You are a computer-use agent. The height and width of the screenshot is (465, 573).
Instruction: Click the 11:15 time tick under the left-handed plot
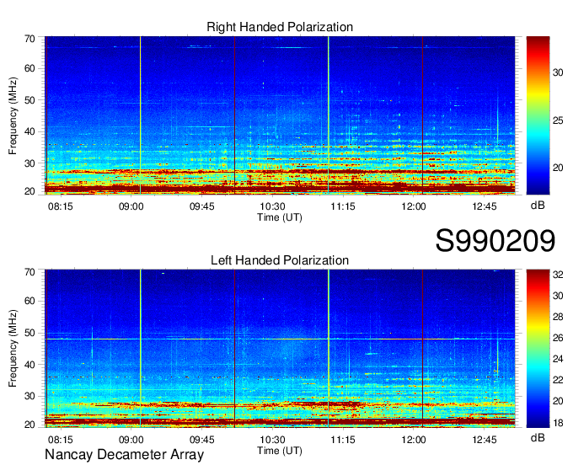click(x=343, y=440)
